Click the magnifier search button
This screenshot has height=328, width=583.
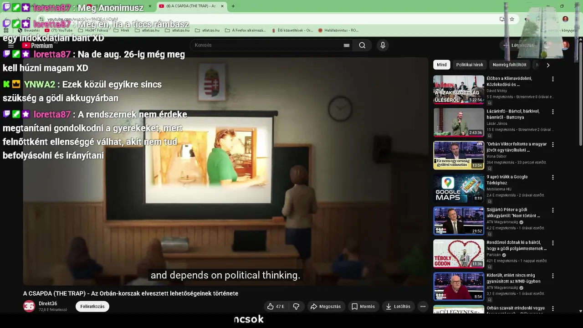[x=362, y=45]
